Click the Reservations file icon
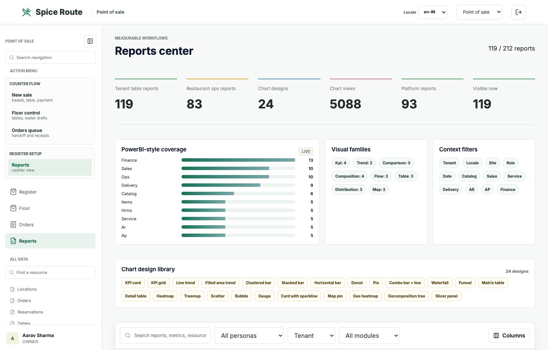The height and width of the screenshot is (350, 548). (x=13, y=312)
